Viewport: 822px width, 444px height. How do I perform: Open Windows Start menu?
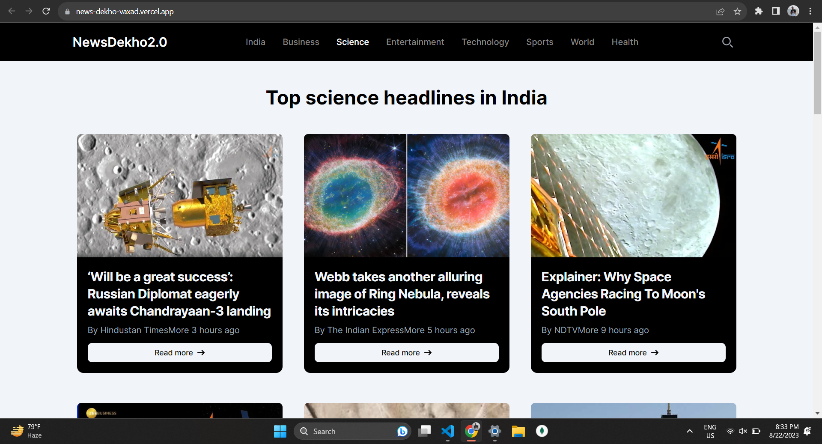280,431
